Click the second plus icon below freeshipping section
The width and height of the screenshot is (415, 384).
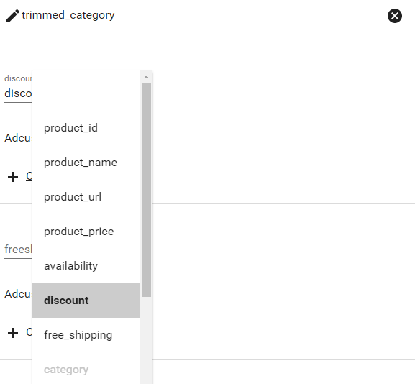tap(13, 333)
